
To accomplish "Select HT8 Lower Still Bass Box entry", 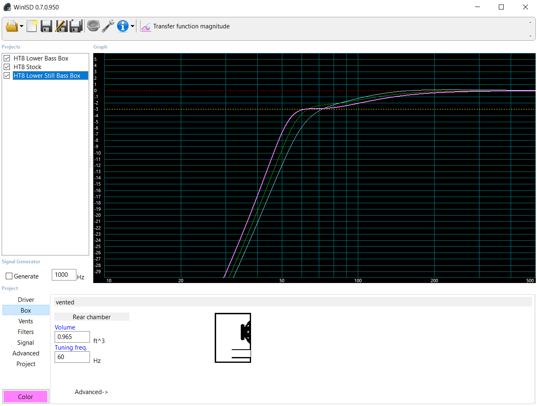I will click(50, 76).
